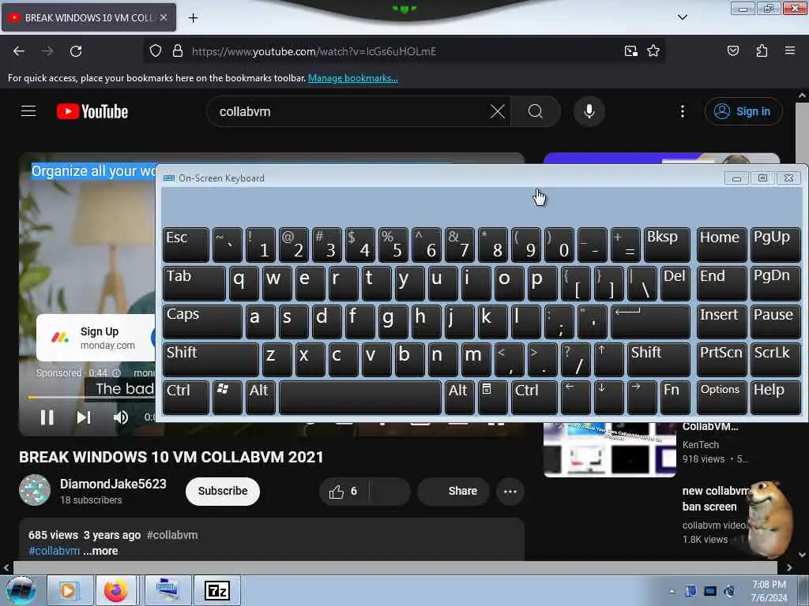The height and width of the screenshot is (606, 809).
Task: Open the Firefox extensions puzzle icon
Action: point(762,51)
